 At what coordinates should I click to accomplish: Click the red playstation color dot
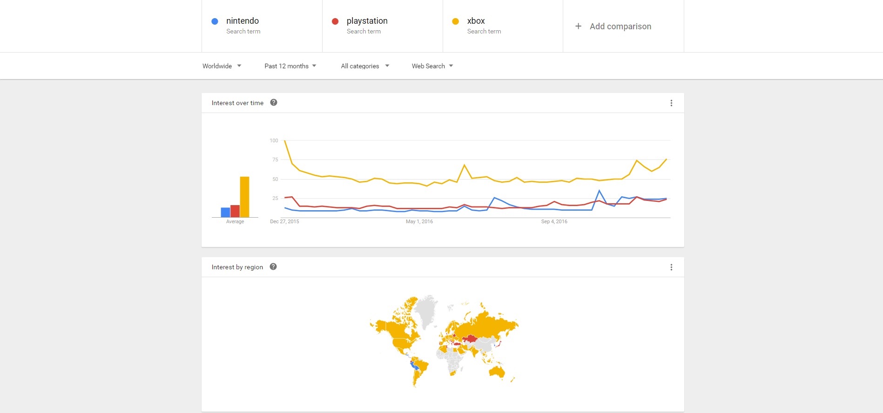335,21
